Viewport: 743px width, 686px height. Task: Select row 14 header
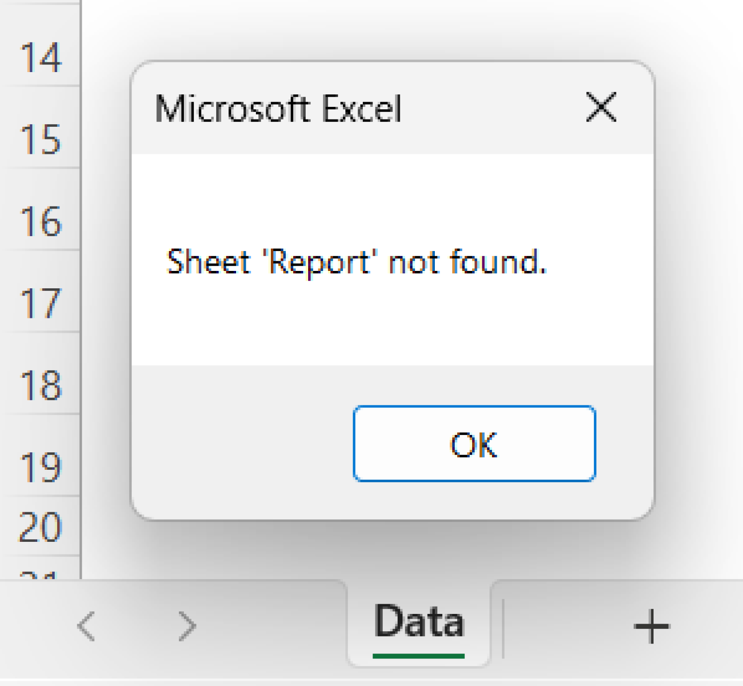41,58
